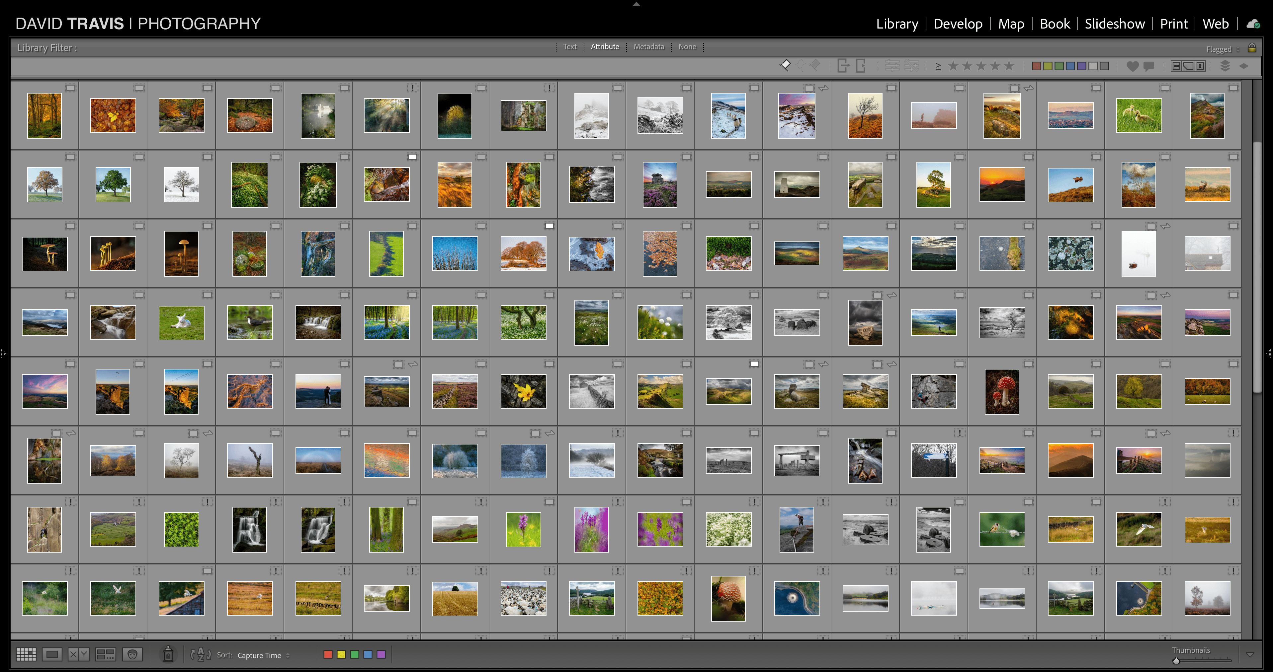The width and height of the screenshot is (1273, 672).
Task: Toggle the flagged photos filter flag
Action: click(785, 65)
